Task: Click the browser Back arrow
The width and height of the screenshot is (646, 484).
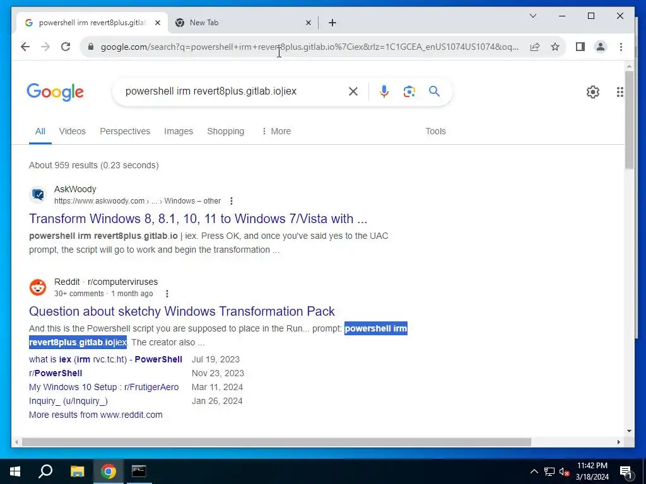Action: [x=25, y=47]
